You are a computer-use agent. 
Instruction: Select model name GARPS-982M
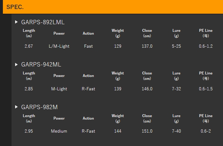(39, 107)
